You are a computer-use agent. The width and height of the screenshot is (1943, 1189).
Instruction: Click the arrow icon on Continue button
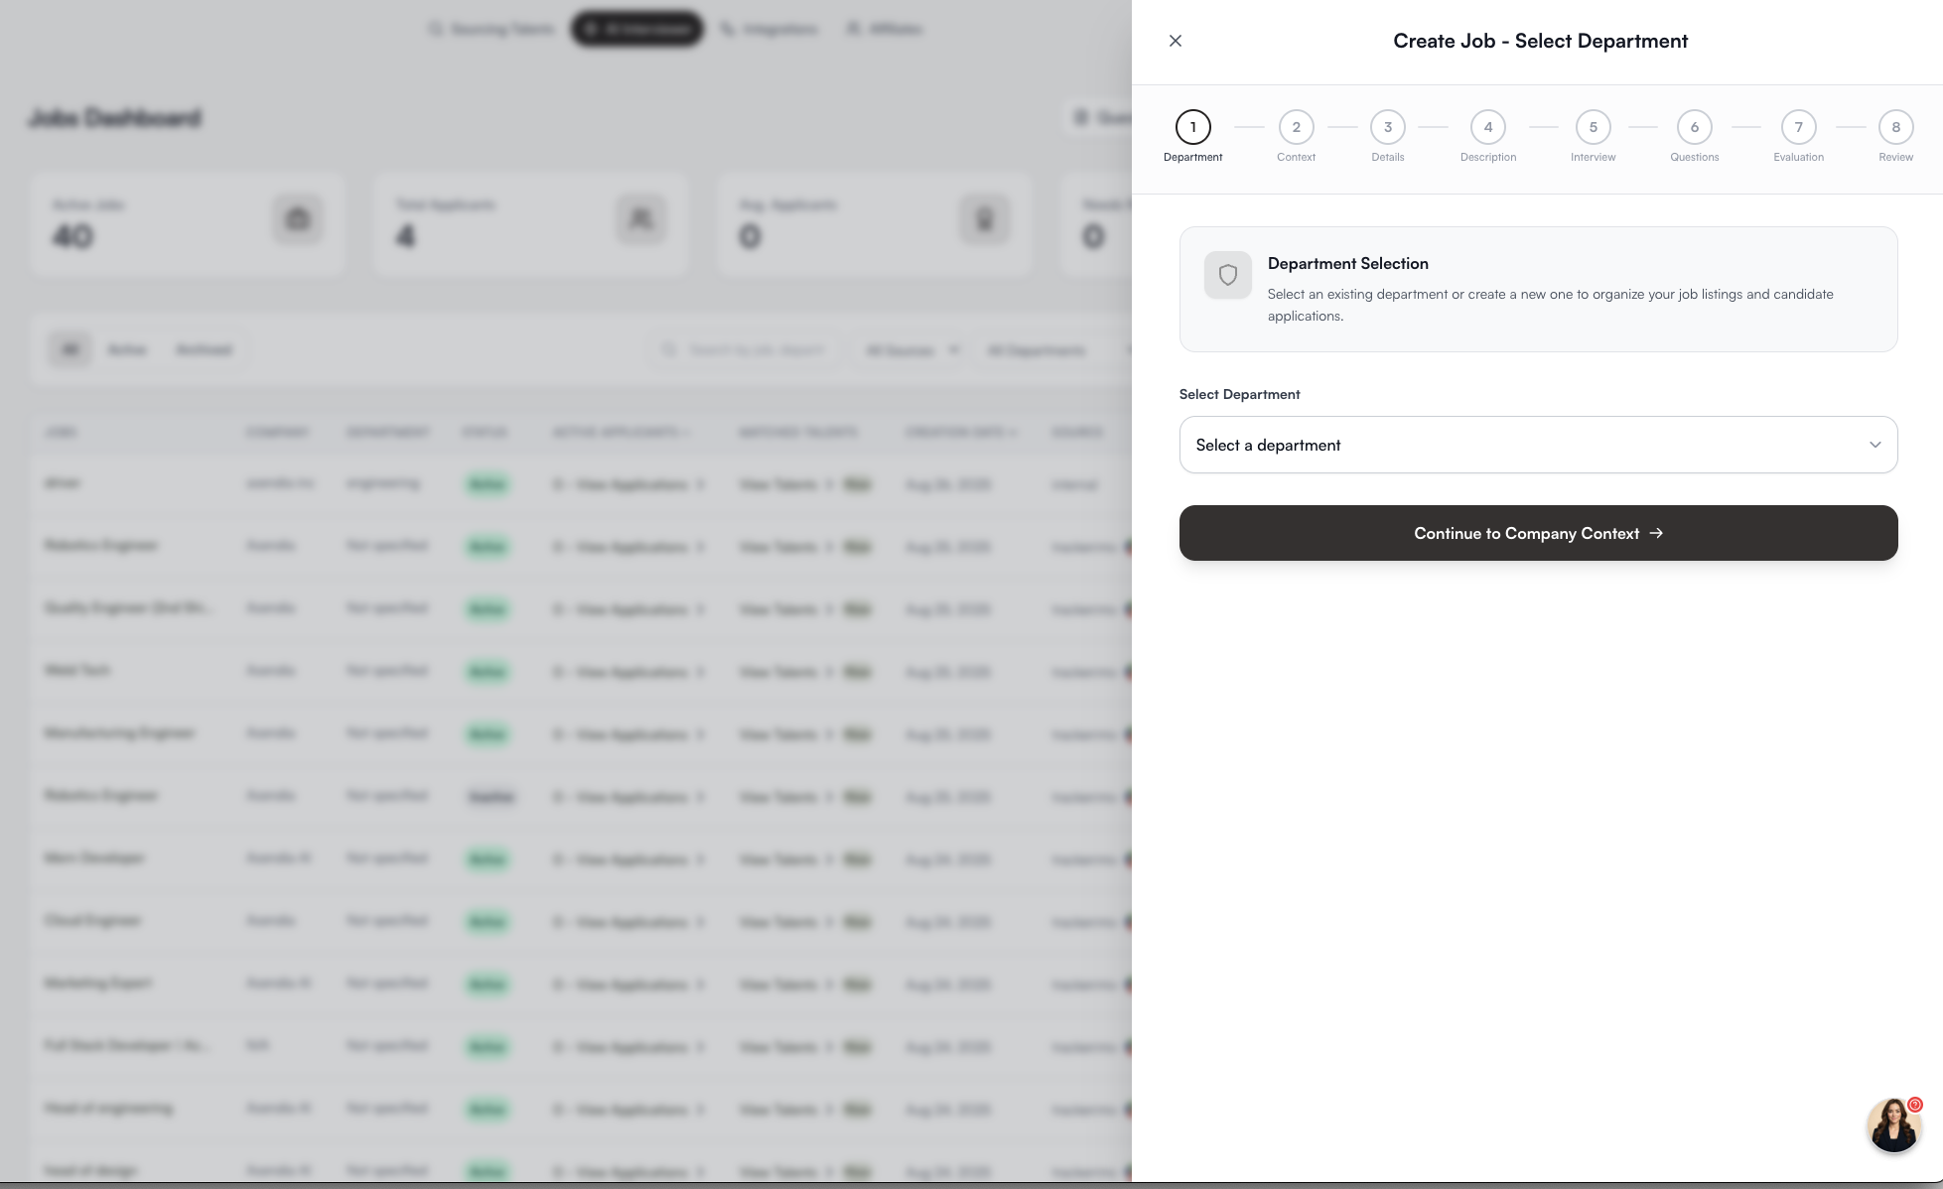(x=1656, y=533)
